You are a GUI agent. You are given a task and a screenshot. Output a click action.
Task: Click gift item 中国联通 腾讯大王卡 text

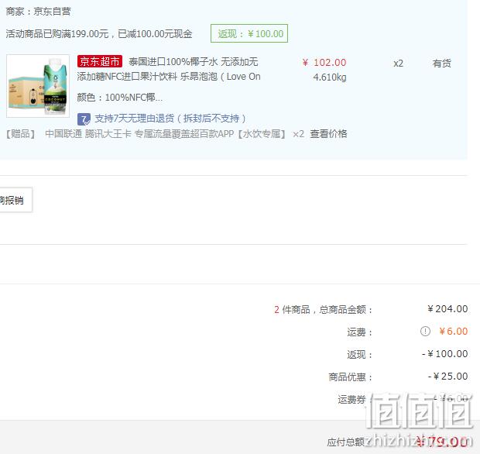pos(166,134)
